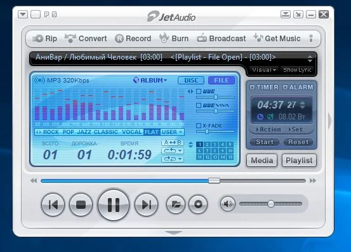Open the Broadcast tool
This screenshot has height=252, width=351.
click(222, 38)
